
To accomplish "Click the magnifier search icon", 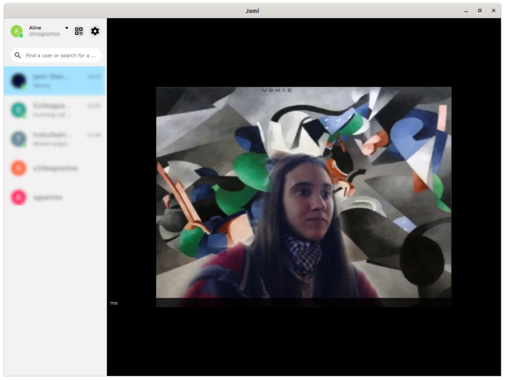I will pyautogui.click(x=18, y=56).
